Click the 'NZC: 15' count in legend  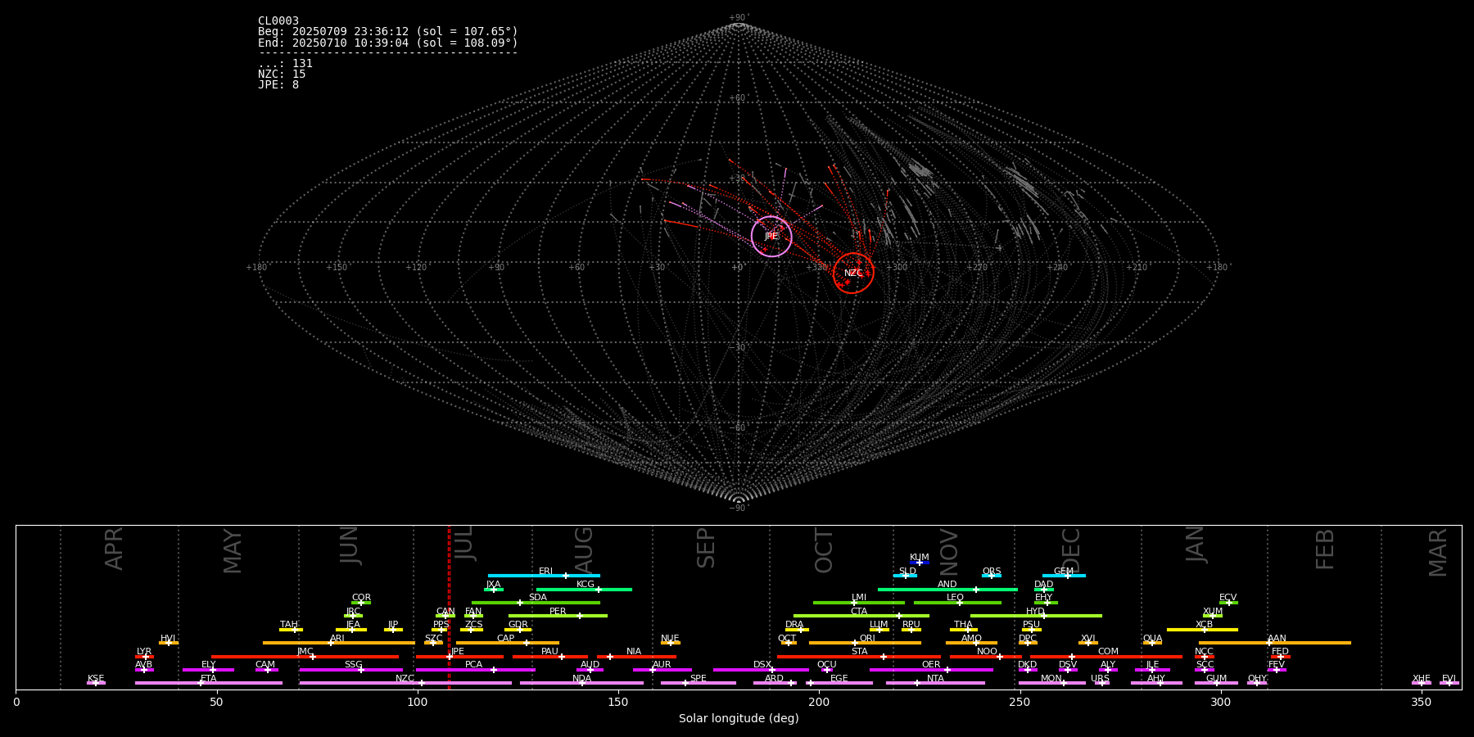pyautogui.click(x=282, y=75)
